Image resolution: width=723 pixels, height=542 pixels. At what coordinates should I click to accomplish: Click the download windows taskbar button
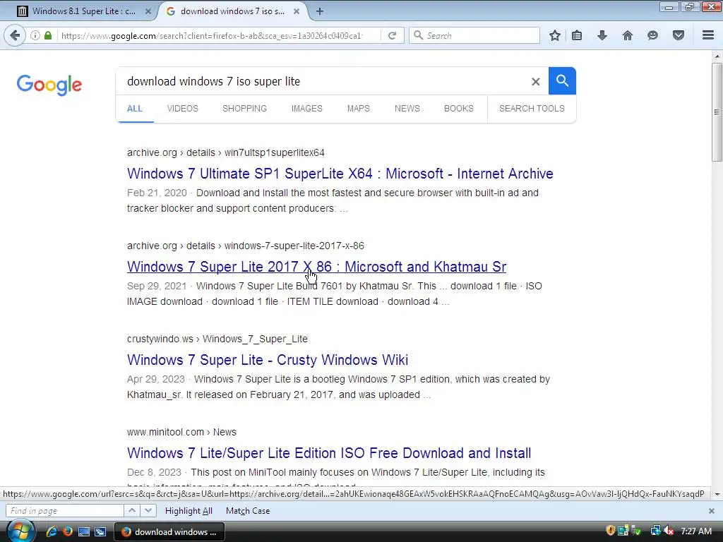coord(169,532)
